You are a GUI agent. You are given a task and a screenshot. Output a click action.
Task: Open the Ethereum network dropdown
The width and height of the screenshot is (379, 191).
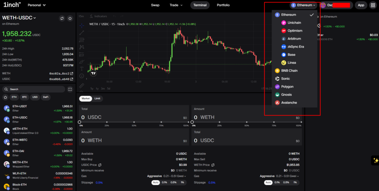[x=303, y=5]
